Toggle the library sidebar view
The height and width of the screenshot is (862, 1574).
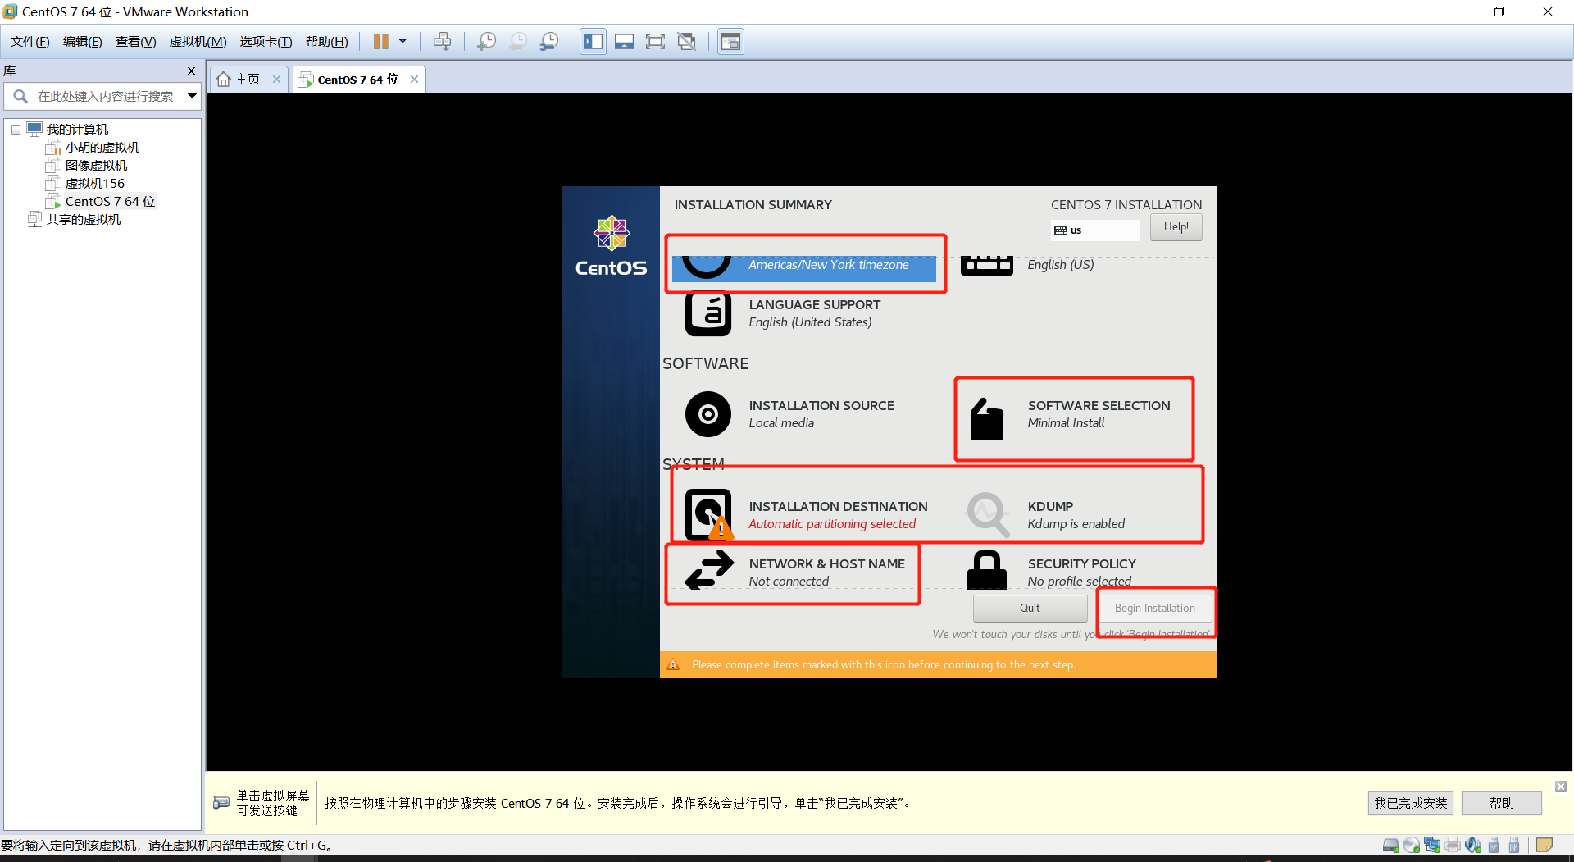click(594, 42)
